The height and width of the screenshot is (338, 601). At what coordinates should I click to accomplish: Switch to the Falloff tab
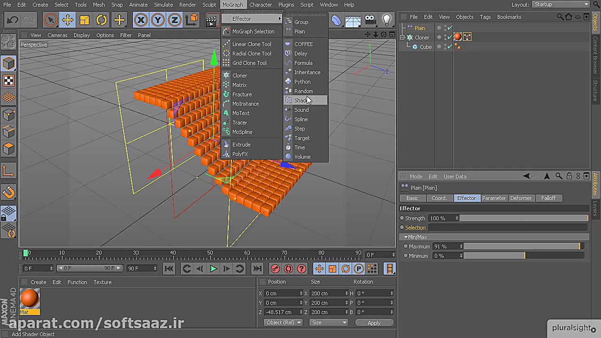pyautogui.click(x=548, y=198)
